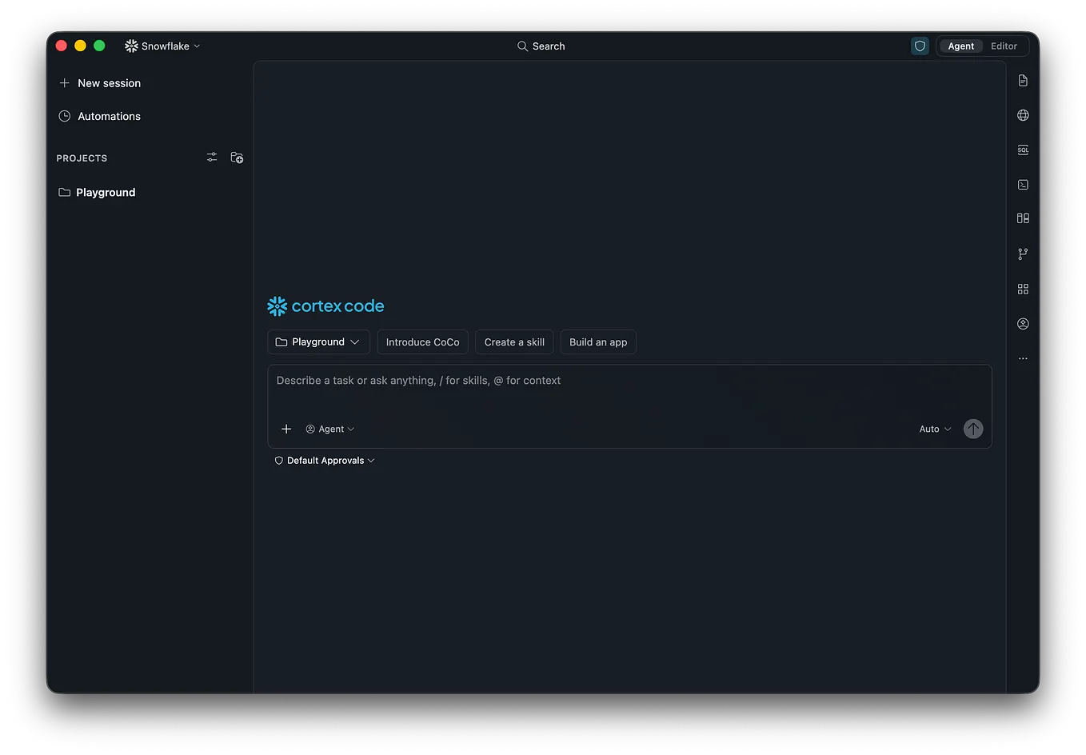
Task: Expand the Snowflake account dropdown chevron
Action: (197, 46)
